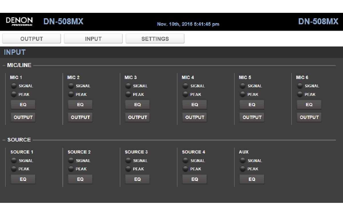The width and height of the screenshot is (343, 214).
Task: Click the SOURCE 1 PEAK indicator light
Action: pyautogui.click(x=14, y=169)
